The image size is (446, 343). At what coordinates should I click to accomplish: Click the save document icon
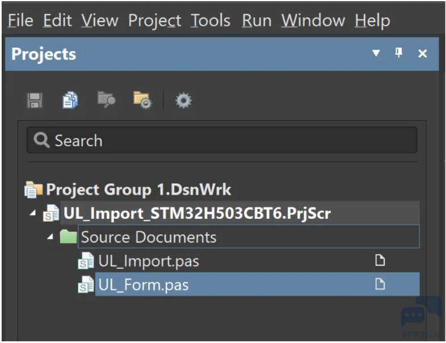pos(35,100)
